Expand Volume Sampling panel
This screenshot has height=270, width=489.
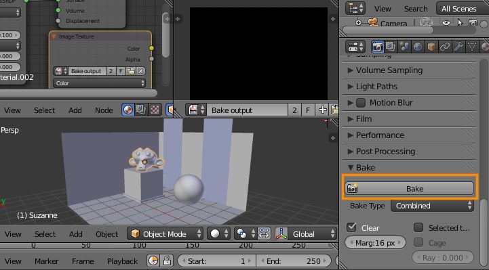tap(409, 70)
